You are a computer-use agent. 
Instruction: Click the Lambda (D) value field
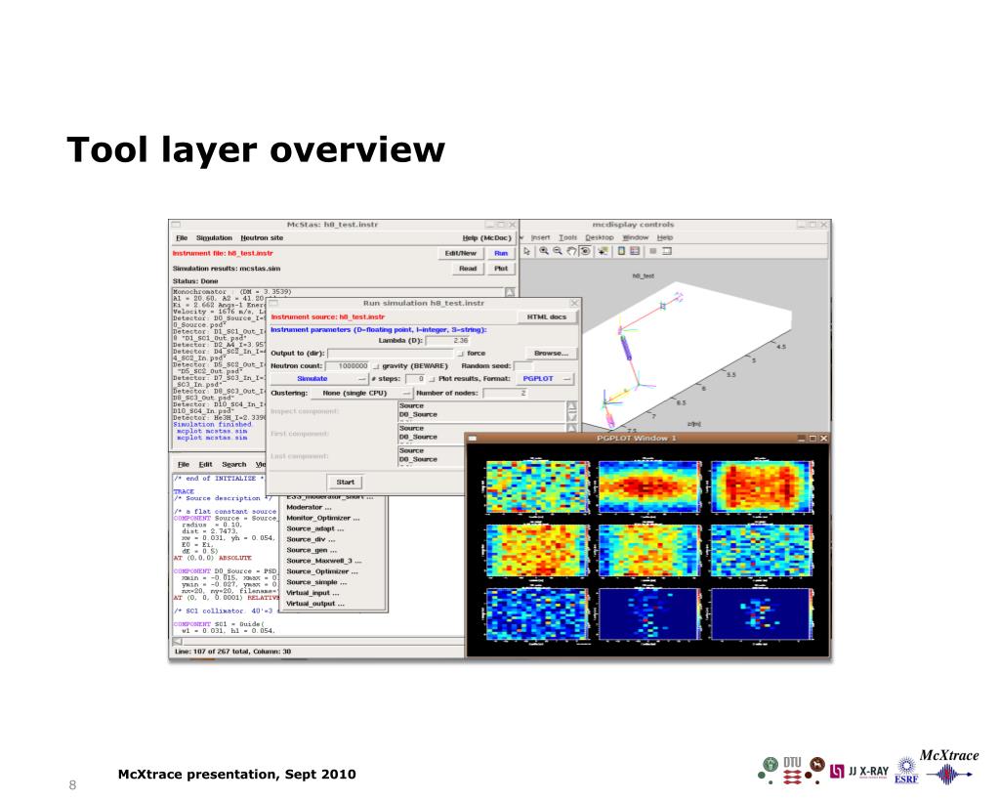click(x=447, y=341)
